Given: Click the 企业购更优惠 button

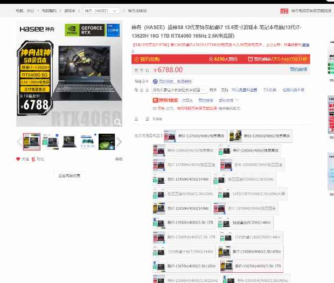Looking at the screenshot, I should [x=69, y=175].
